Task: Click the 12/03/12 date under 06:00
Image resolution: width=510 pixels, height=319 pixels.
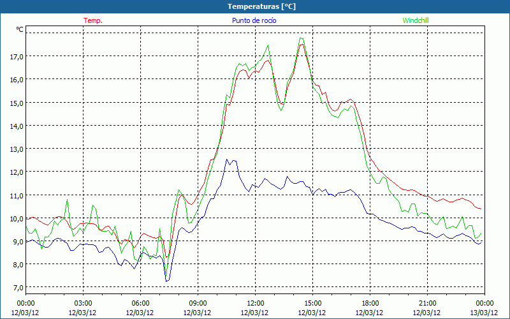Action: click(x=140, y=313)
